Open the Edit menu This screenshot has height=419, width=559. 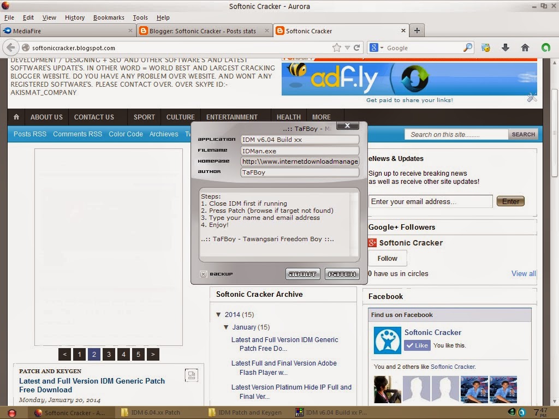(28, 17)
